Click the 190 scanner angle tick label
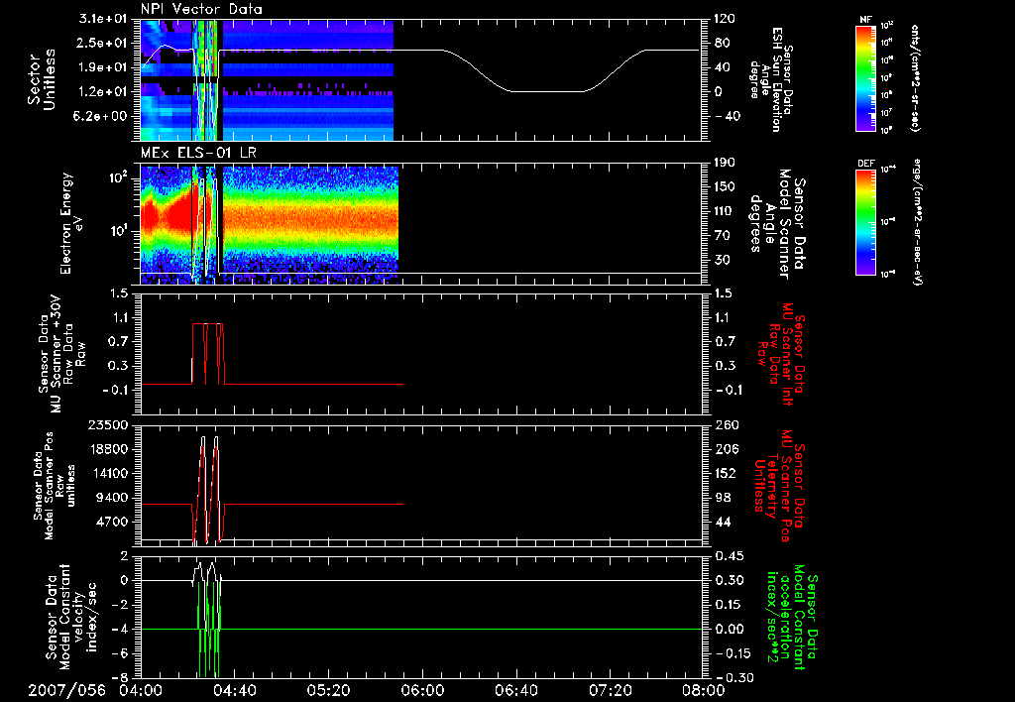This screenshot has width=1015, height=702. [x=725, y=163]
